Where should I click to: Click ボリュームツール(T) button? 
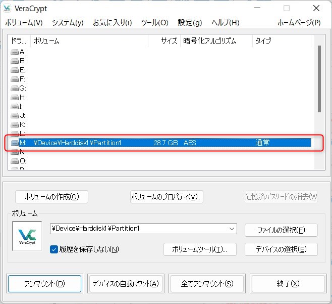pos(200,249)
